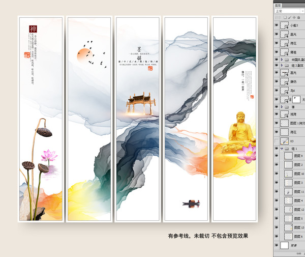Toggle lock image pixels brush icon

(x=290, y=17)
